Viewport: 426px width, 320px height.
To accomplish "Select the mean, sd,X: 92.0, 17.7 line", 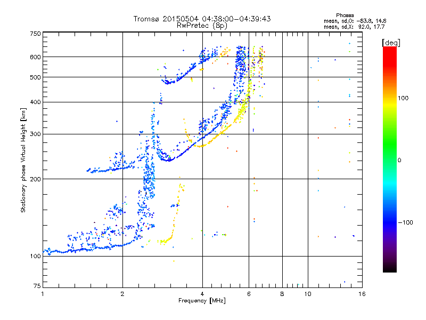I will pyautogui.click(x=354, y=27).
